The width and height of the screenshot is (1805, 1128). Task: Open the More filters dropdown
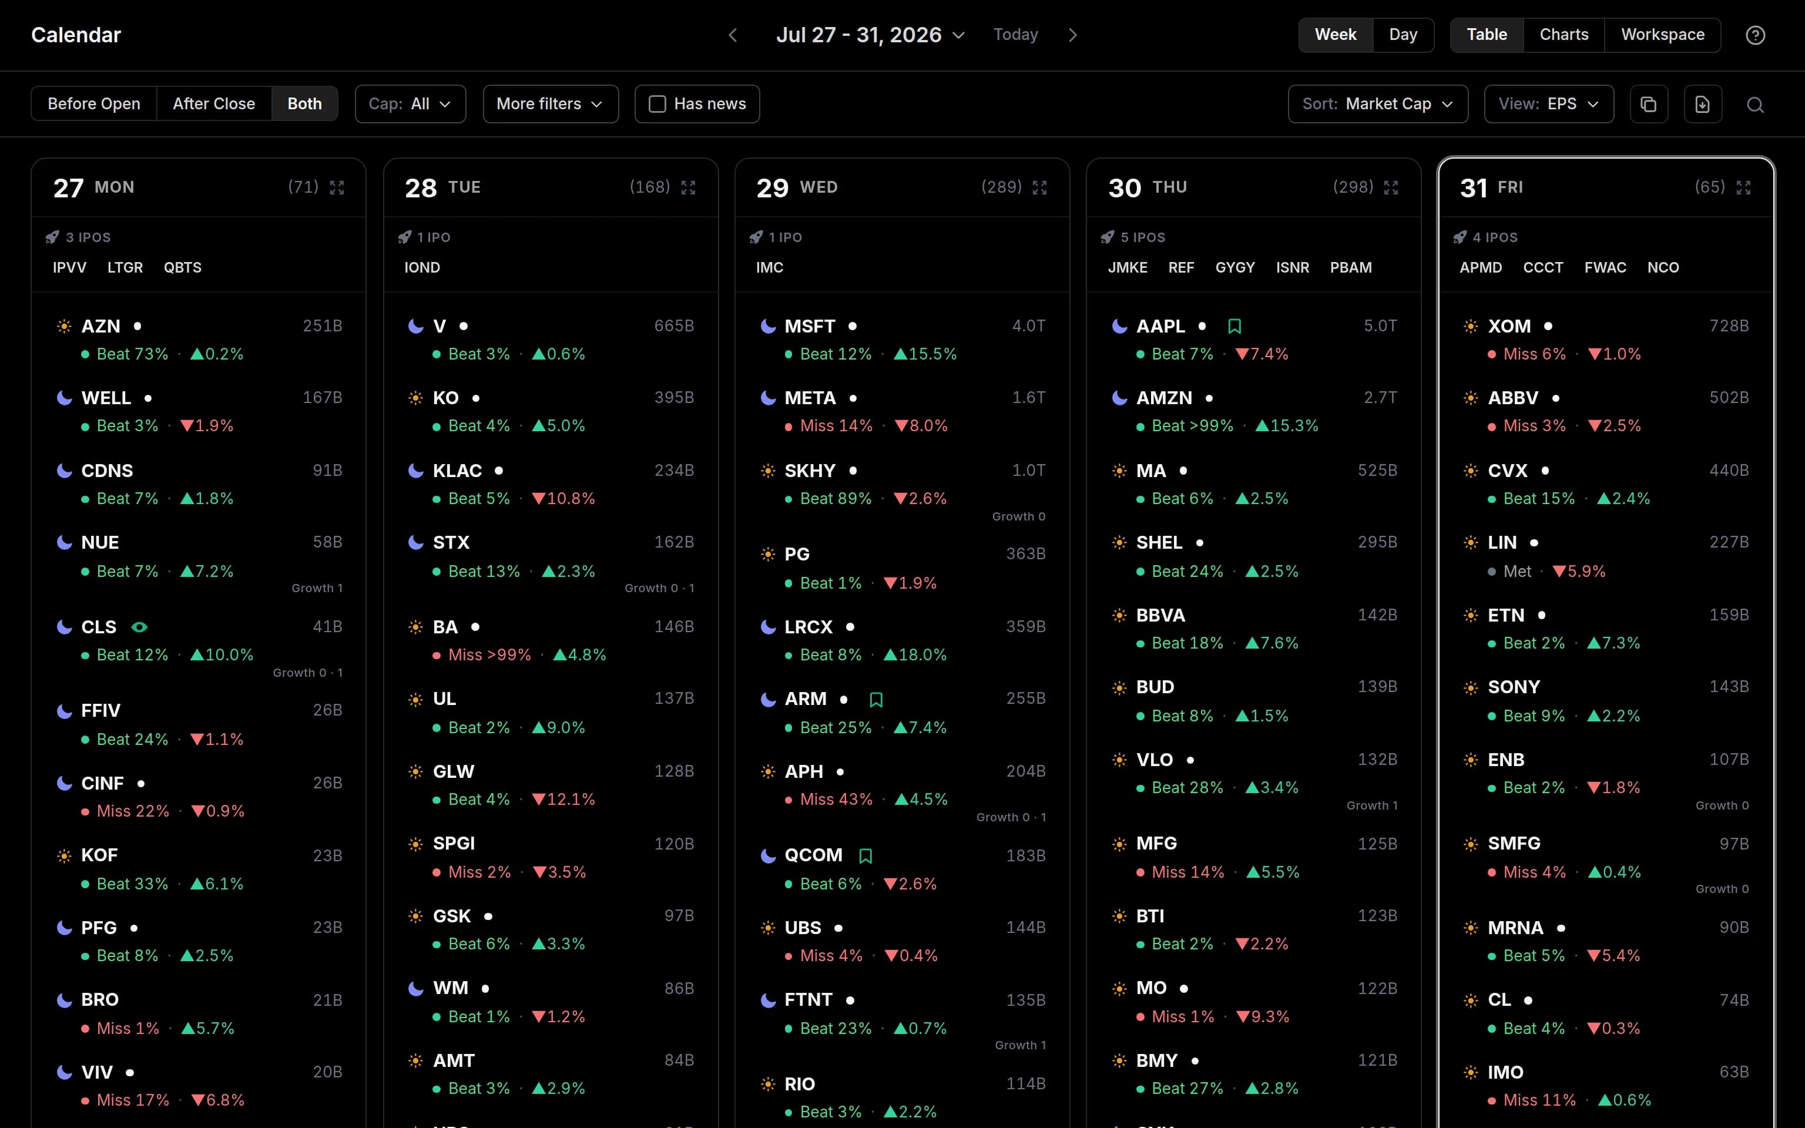(x=551, y=104)
